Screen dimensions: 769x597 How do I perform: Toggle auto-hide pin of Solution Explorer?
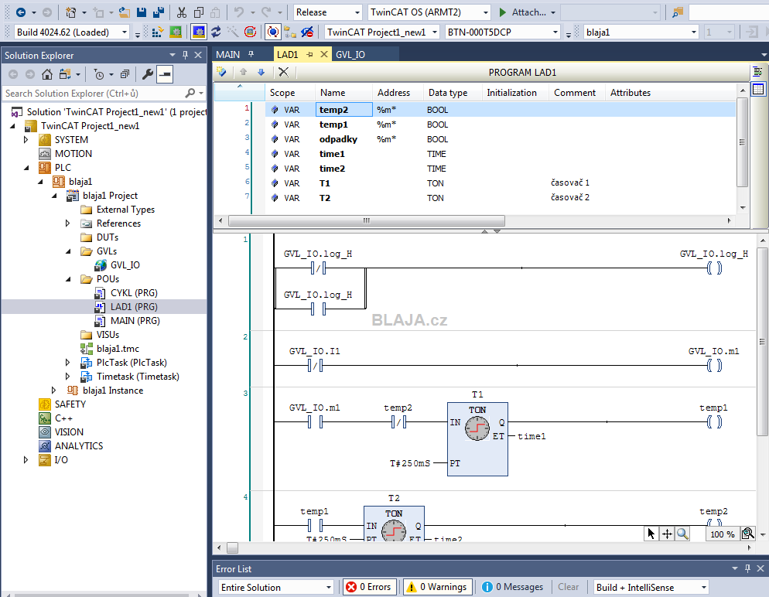click(x=185, y=56)
